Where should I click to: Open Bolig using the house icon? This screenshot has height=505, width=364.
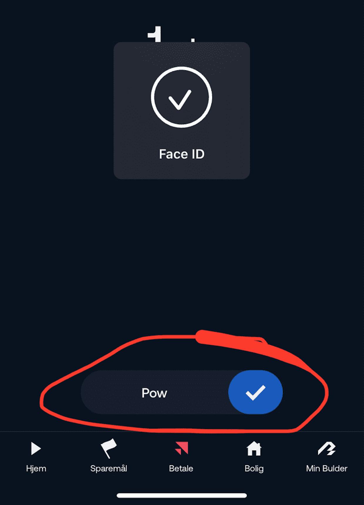click(x=254, y=449)
